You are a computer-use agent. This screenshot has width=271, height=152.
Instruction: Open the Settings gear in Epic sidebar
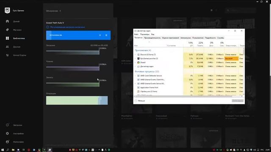(x=7, y=133)
